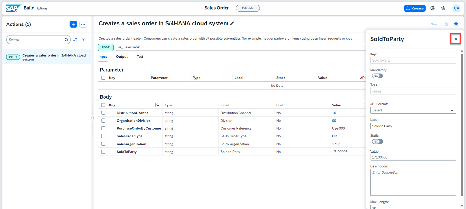Close the SoldToParty side panel

456,39
